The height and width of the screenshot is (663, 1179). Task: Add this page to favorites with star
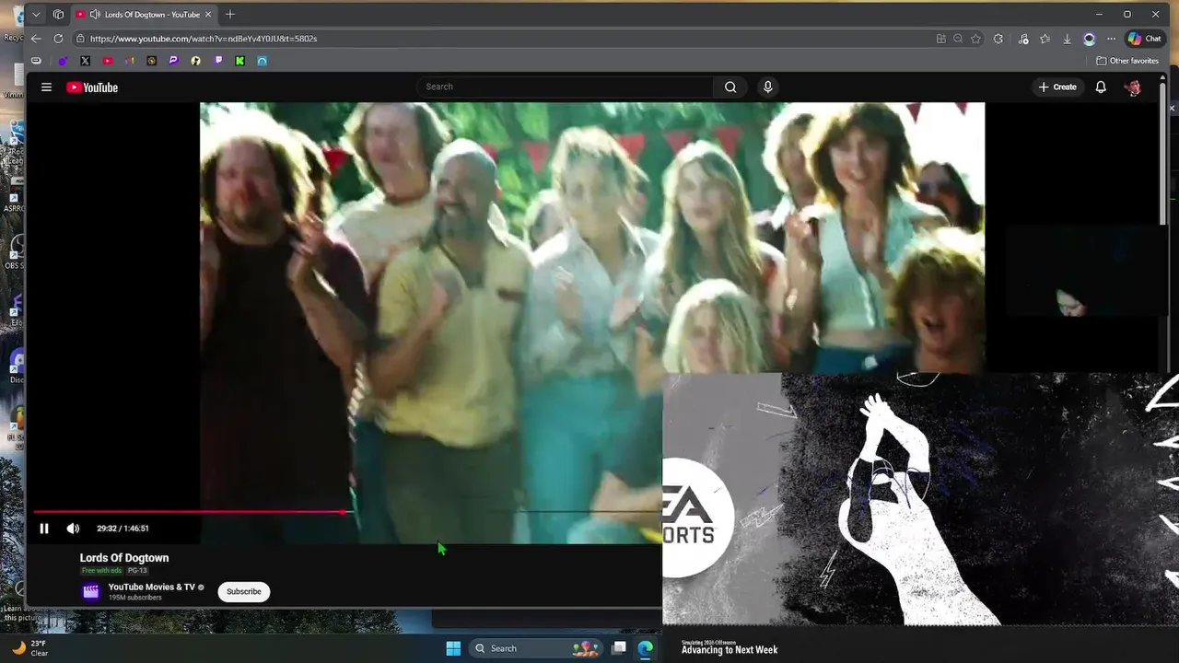pyautogui.click(x=975, y=39)
